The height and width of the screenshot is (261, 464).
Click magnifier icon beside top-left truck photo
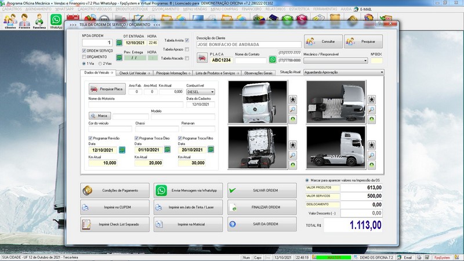[x=292, y=109]
